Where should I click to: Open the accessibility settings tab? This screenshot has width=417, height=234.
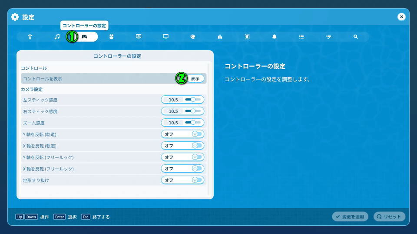pyautogui.click(x=30, y=37)
